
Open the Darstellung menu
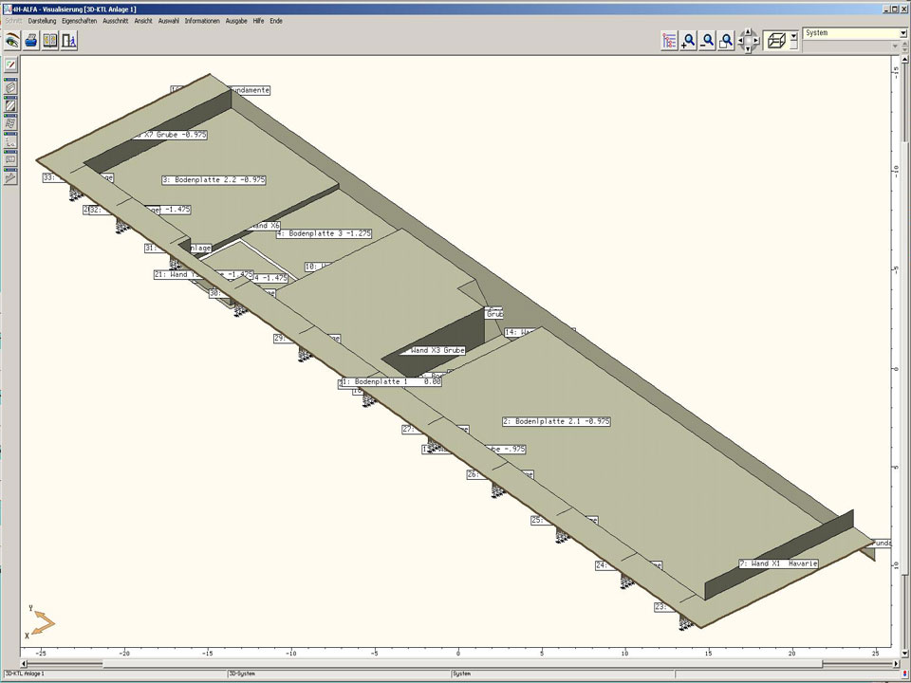[x=42, y=20]
